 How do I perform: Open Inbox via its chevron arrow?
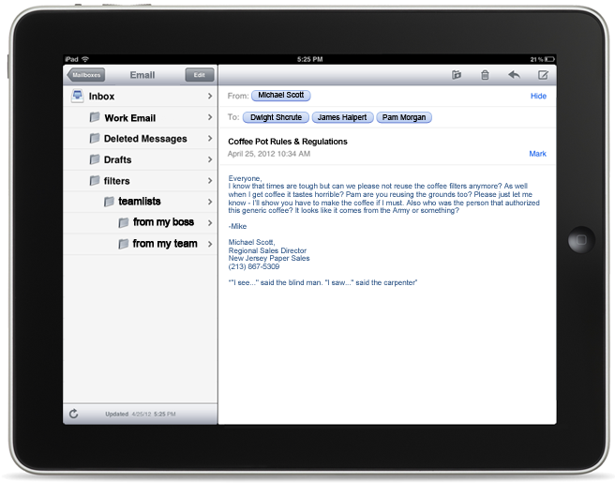pos(210,96)
